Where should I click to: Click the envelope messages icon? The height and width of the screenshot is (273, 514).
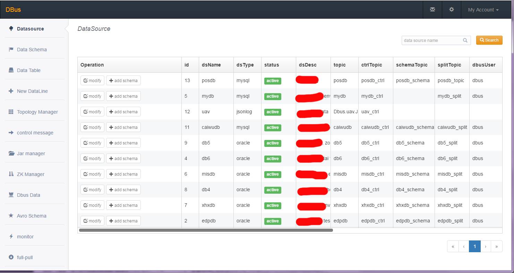[432, 10]
